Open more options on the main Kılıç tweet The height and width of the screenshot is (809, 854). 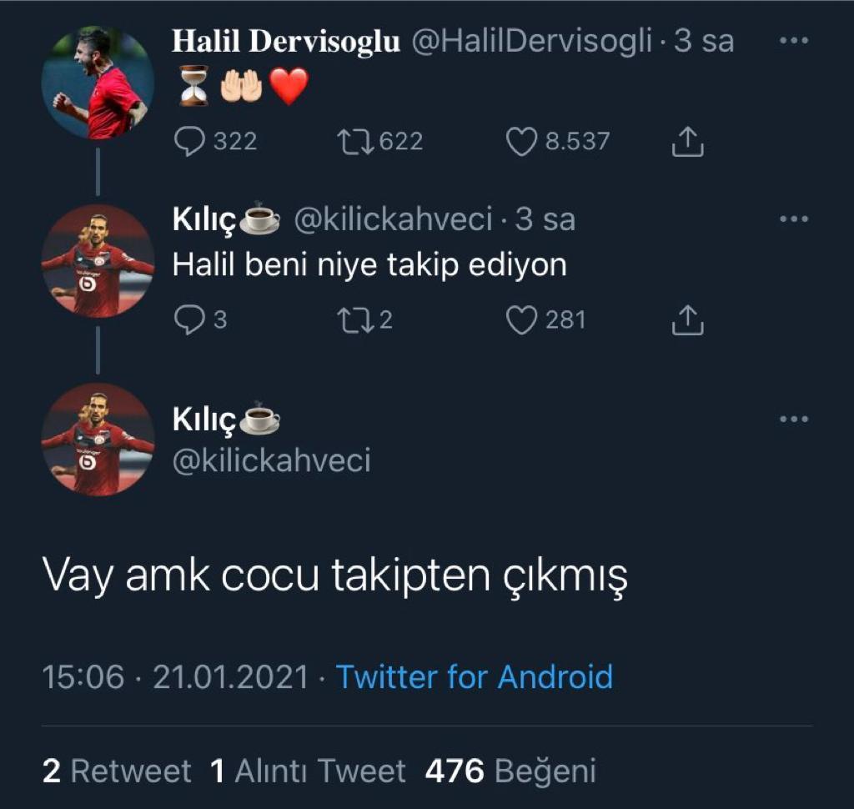tap(793, 419)
